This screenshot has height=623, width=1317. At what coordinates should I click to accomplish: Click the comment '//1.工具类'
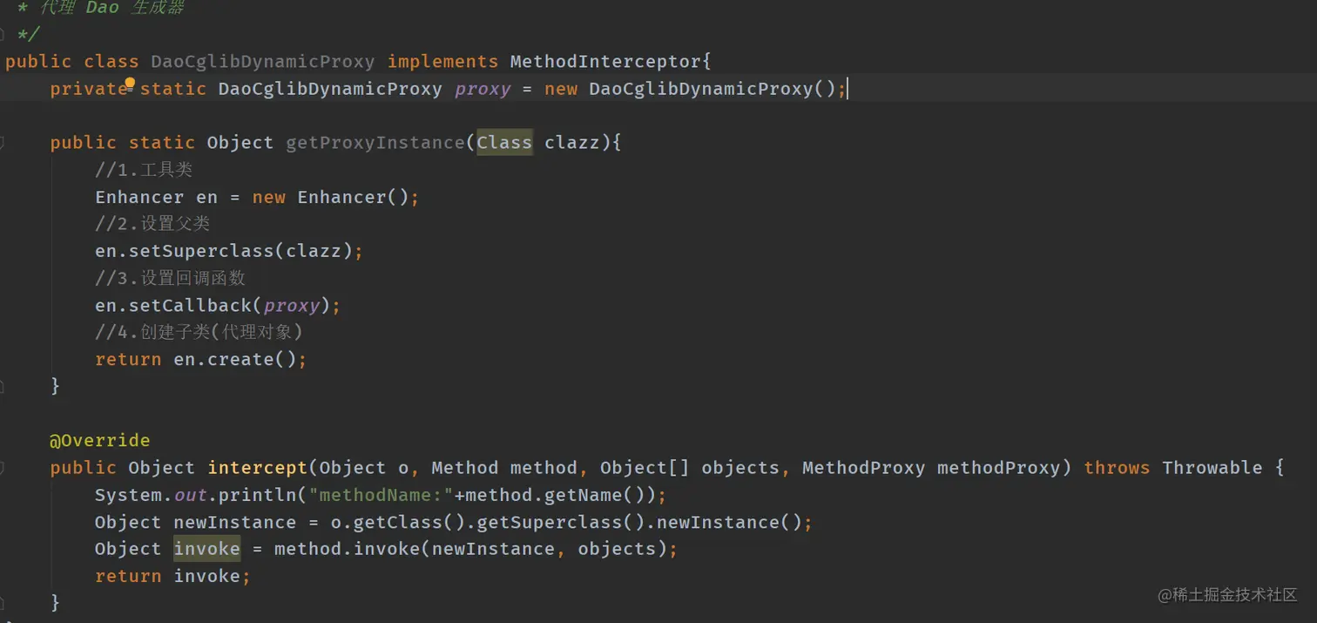click(144, 170)
